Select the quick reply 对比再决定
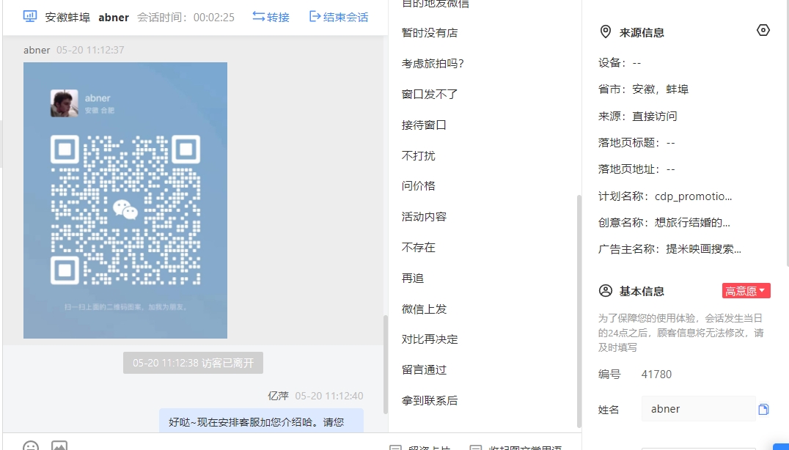 430,339
